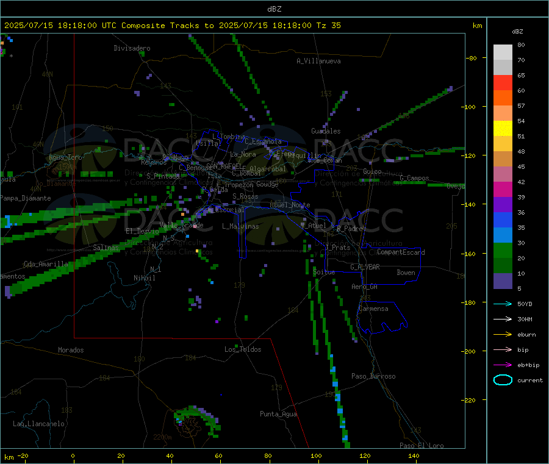Click the Aero_GA map label
549x464 pixels.
[365, 287]
